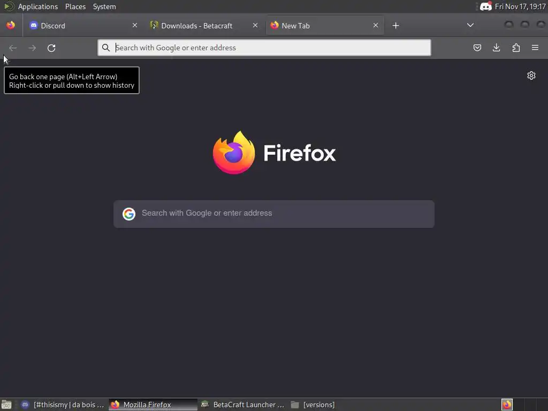Switch to Downloads - Betacraft tab

click(x=204, y=26)
